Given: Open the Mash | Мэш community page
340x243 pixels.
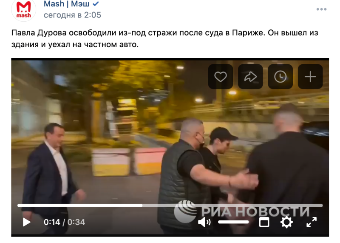Looking at the screenshot, I should pyautogui.click(x=66, y=4).
